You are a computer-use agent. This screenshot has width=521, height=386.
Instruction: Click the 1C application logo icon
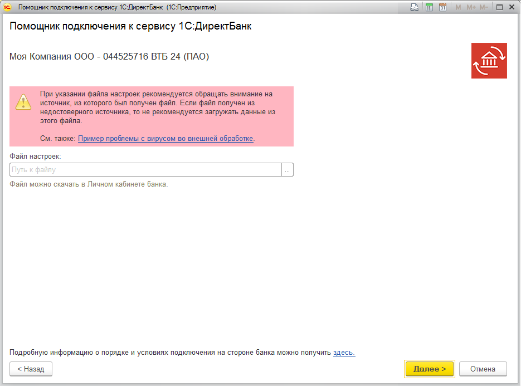7,7
